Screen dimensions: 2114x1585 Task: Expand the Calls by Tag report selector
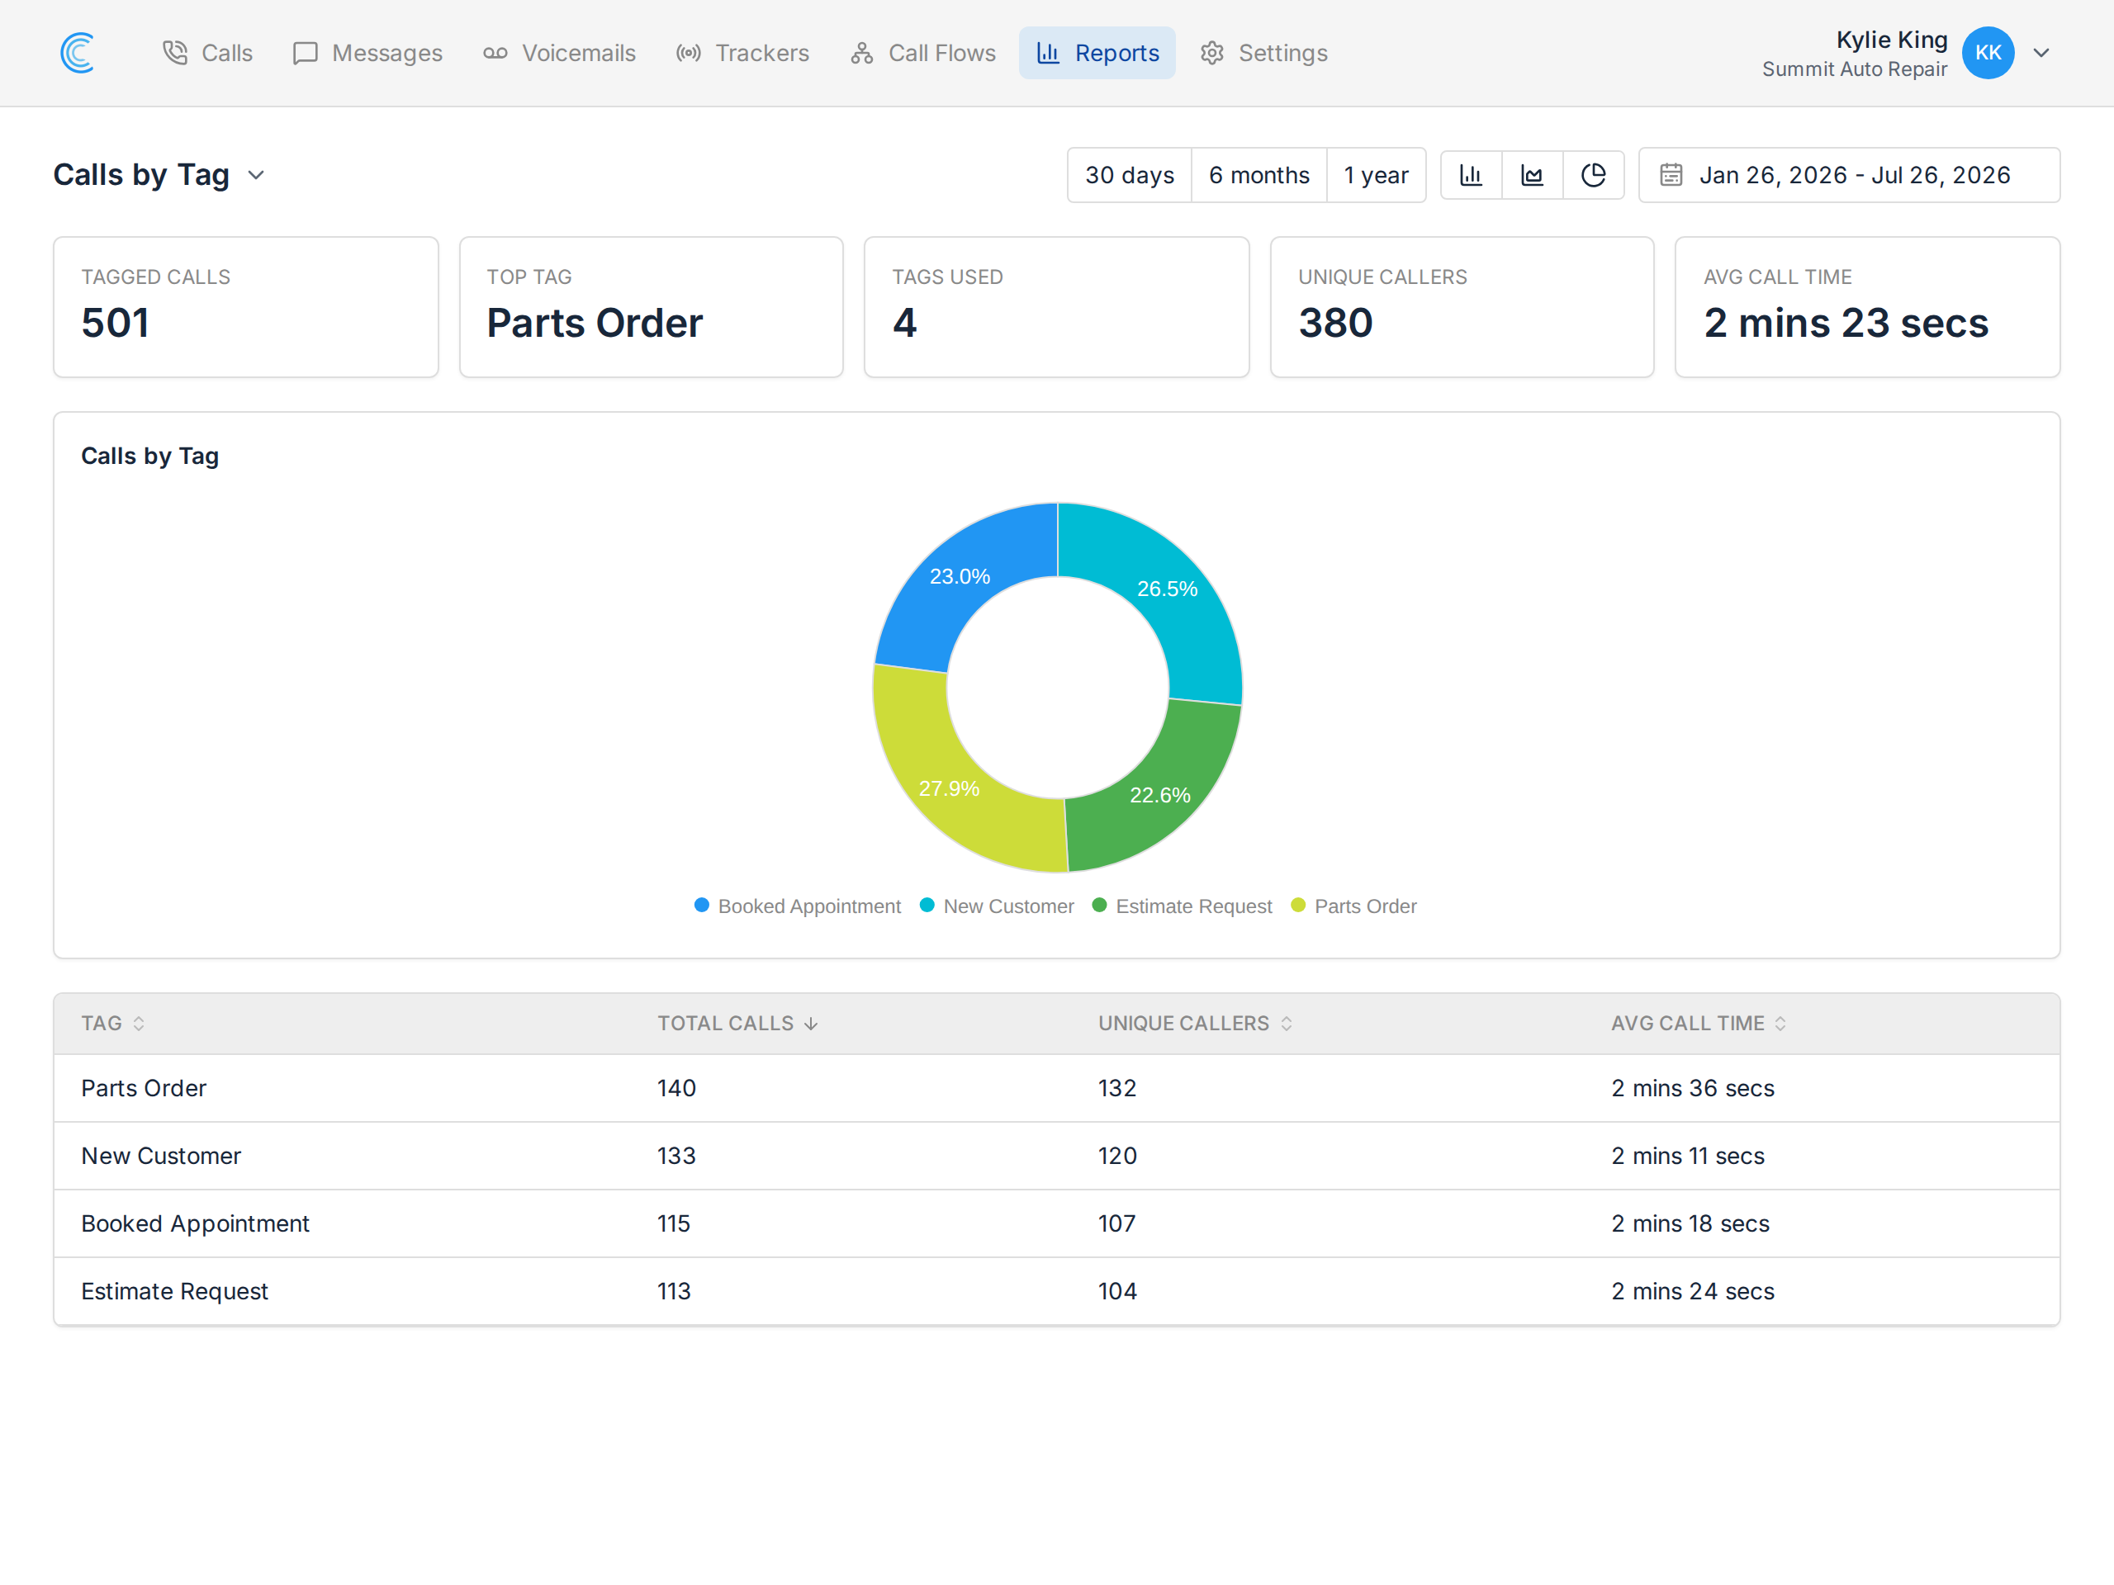(x=159, y=175)
